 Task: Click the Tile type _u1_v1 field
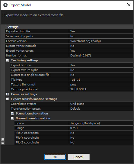(x=101, y=80)
